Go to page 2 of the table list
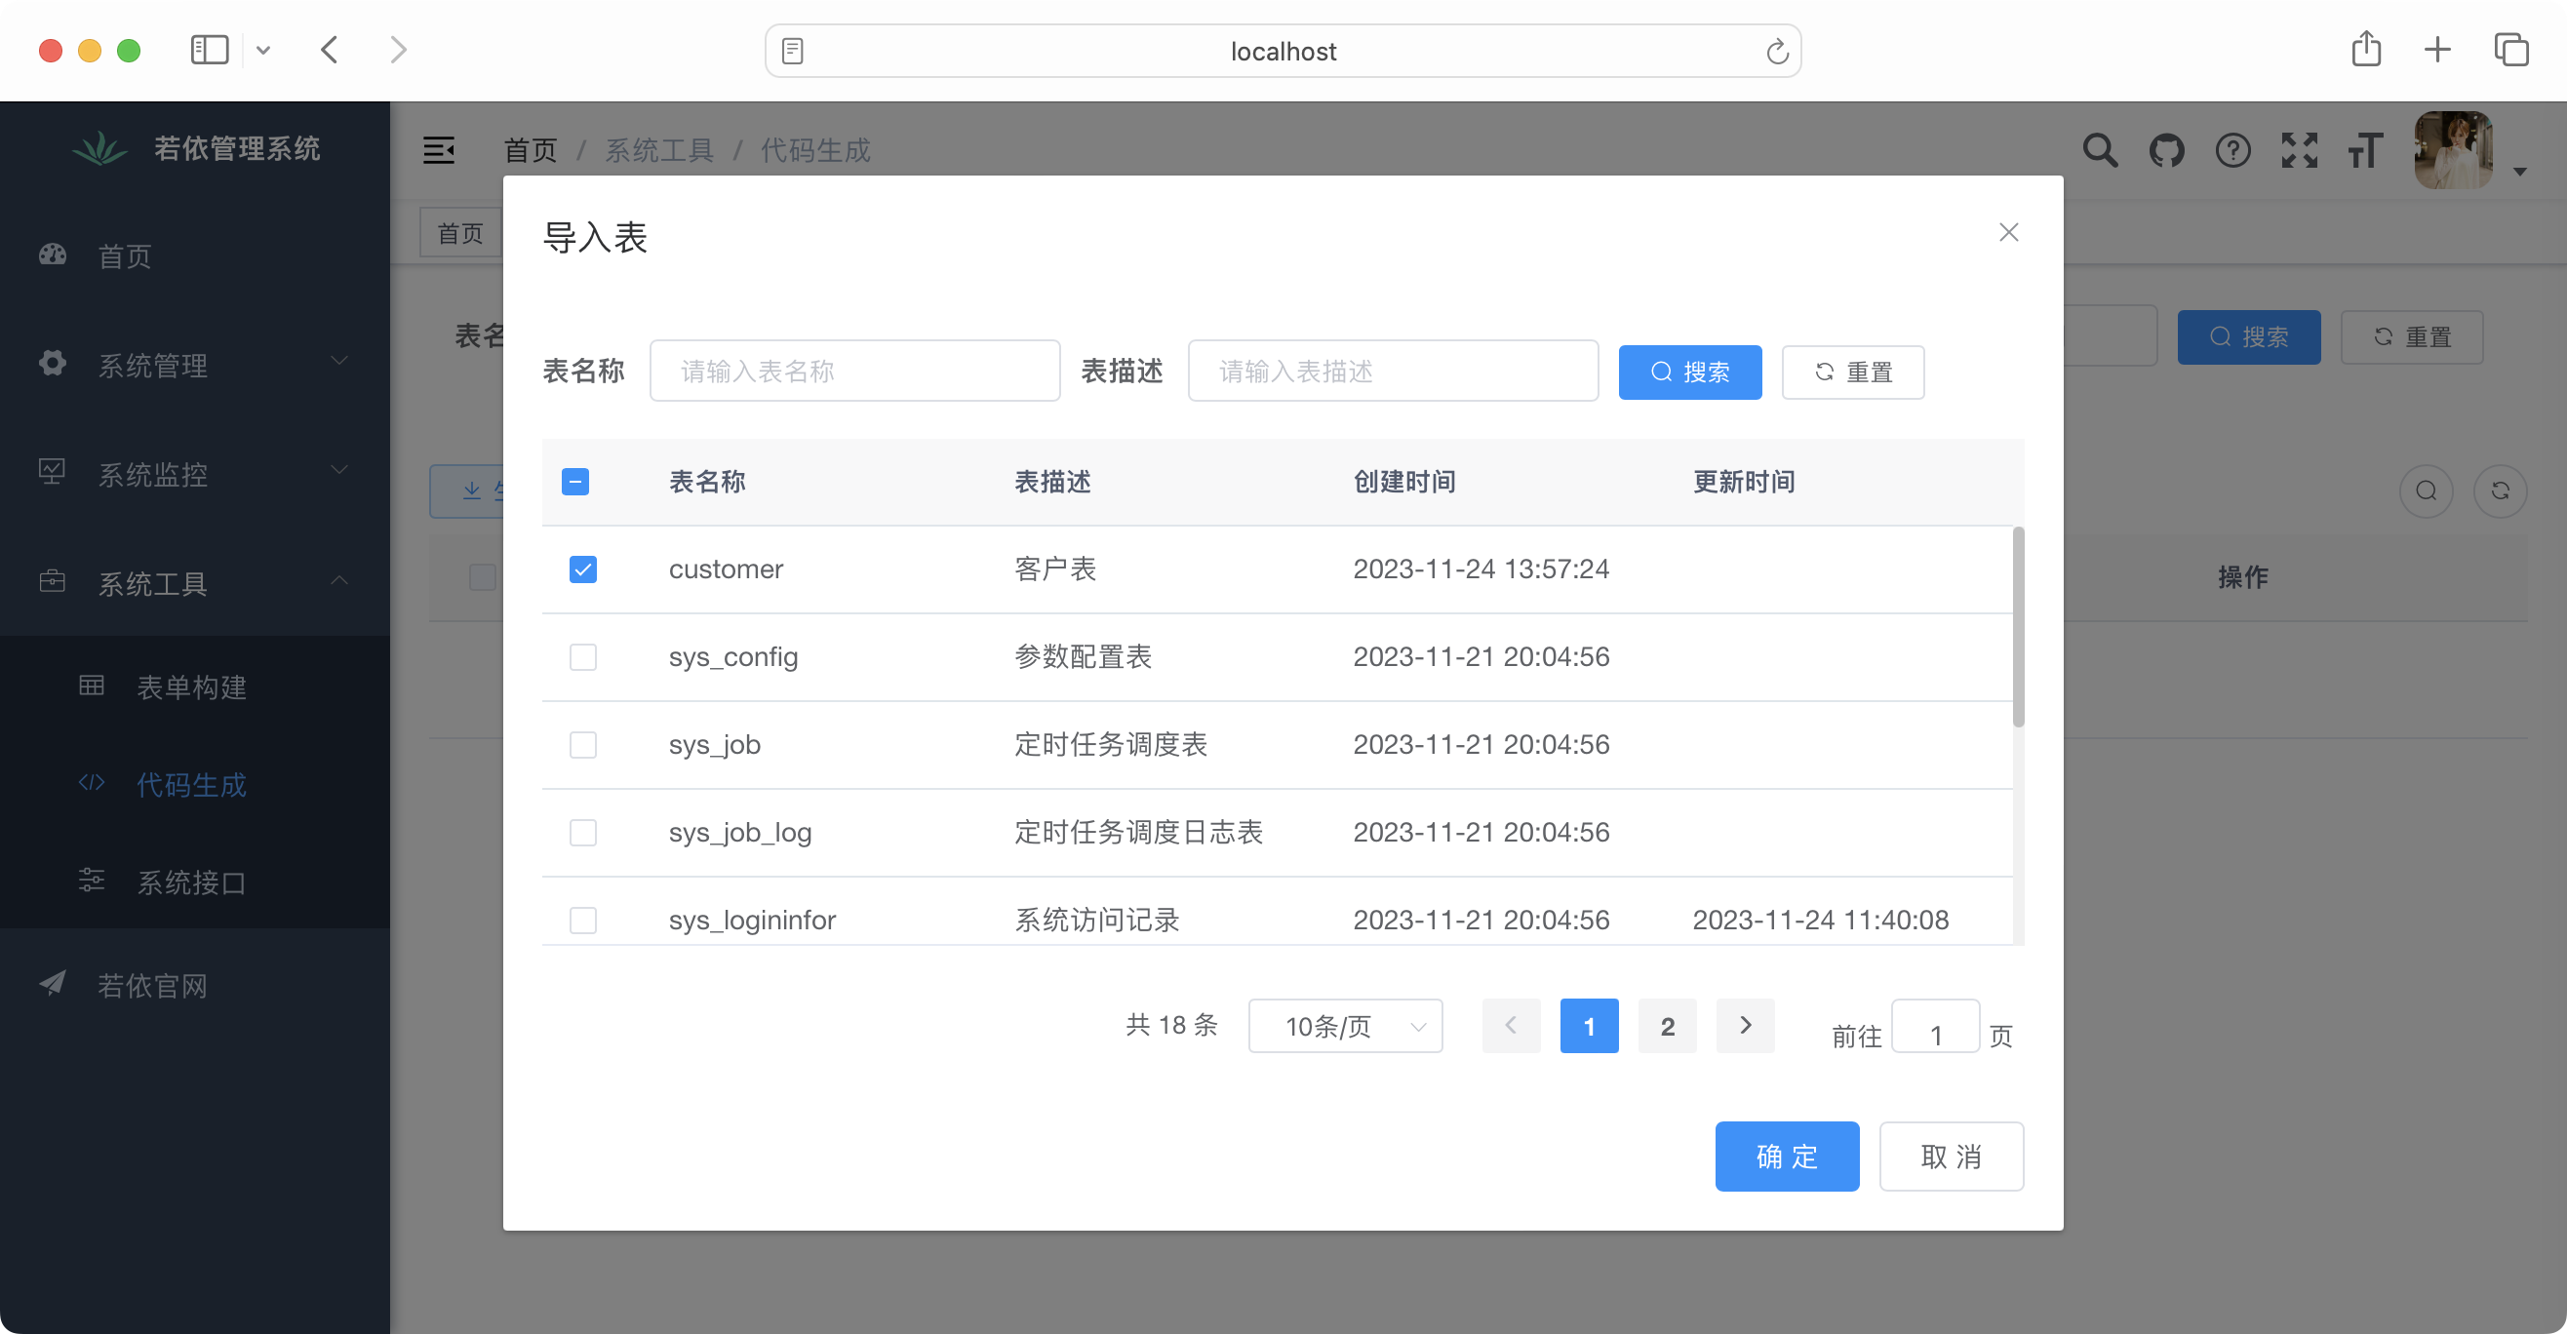 pyautogui.click(x=1667, y=1025)
